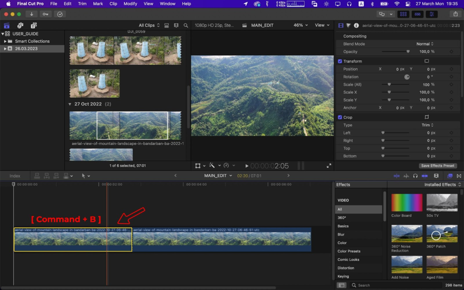Open the File menu

point(53,4)
